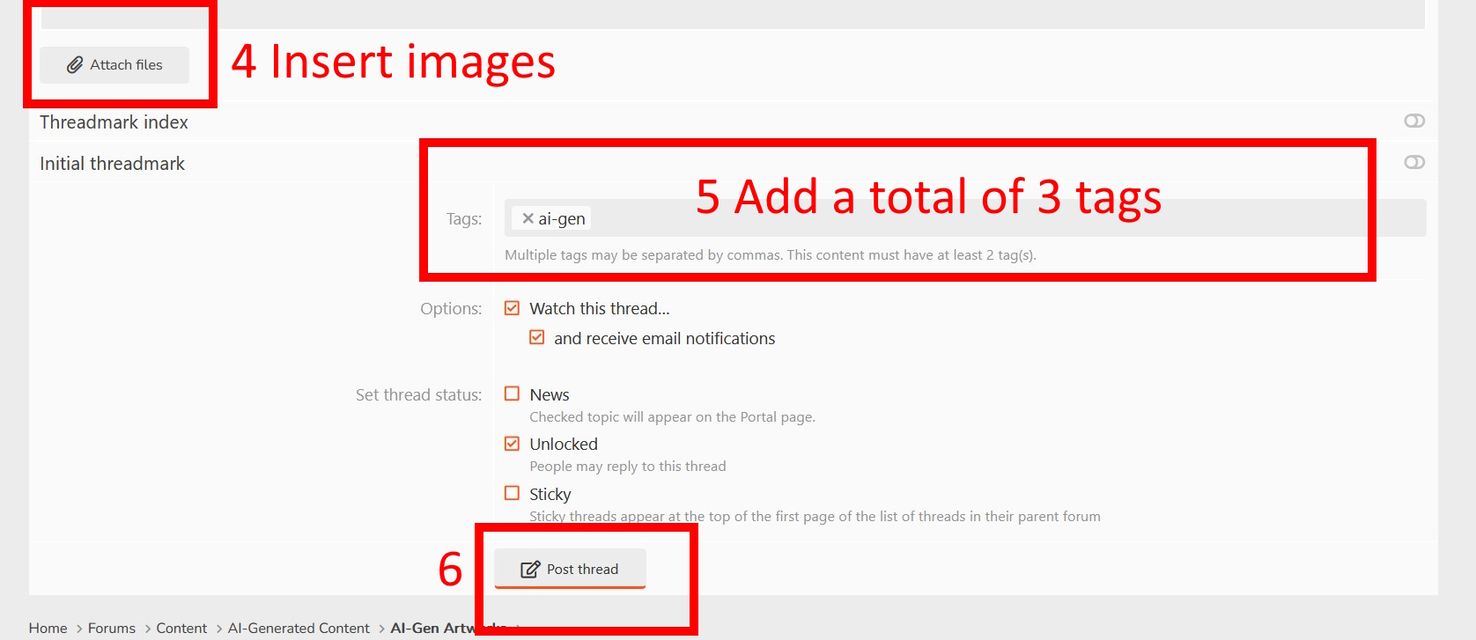Uncheck receive email notifications option
Viewport: 1476px width, 640px height.
point(536,338)
